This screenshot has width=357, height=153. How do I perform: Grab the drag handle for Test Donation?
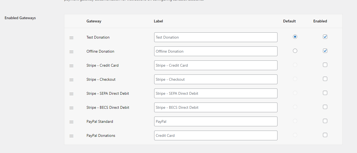click(x=71, y=38)
